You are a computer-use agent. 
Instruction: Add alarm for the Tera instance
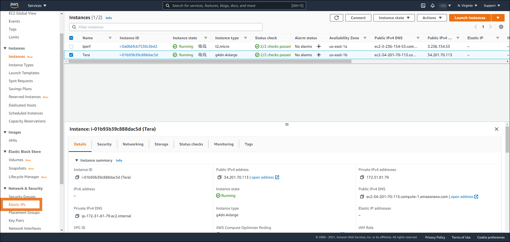319,55
